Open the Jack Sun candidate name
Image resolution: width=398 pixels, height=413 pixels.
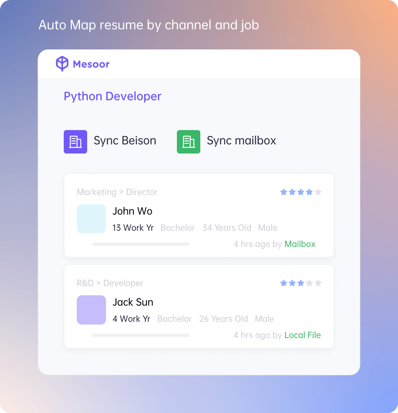(133, 302)
